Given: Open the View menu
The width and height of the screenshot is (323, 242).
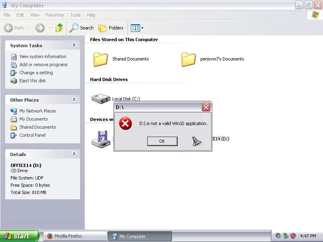Looking at the screenshot, I should 35,15.
